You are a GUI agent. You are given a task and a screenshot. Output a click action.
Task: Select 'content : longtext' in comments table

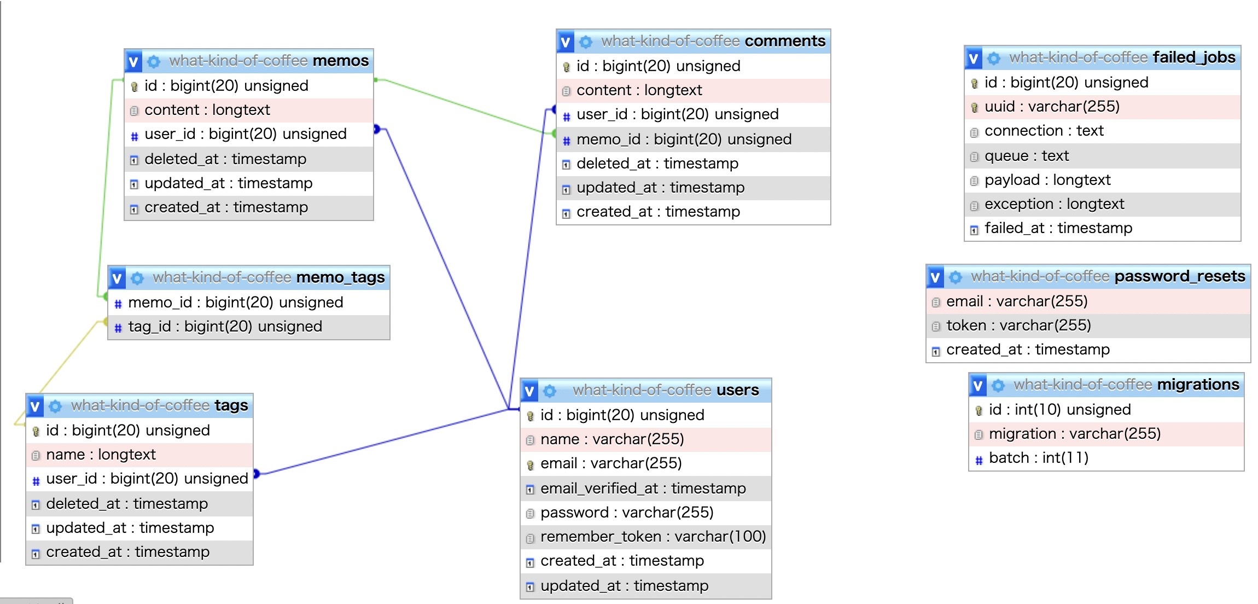(694, 91)
